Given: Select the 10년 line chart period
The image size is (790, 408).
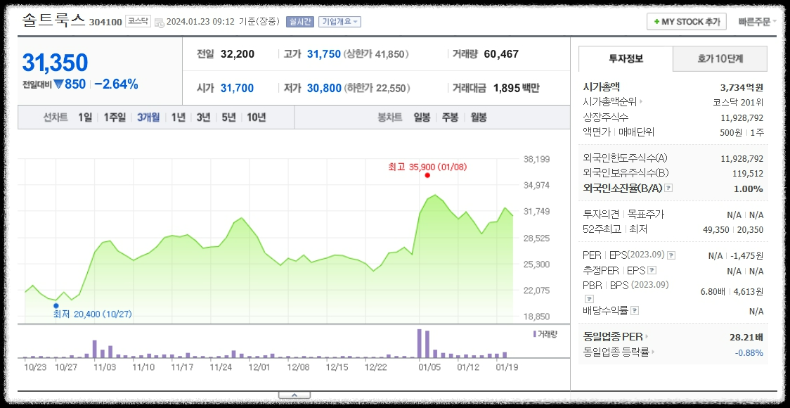Looking at the screenshot, I should [x=257, y=117].
